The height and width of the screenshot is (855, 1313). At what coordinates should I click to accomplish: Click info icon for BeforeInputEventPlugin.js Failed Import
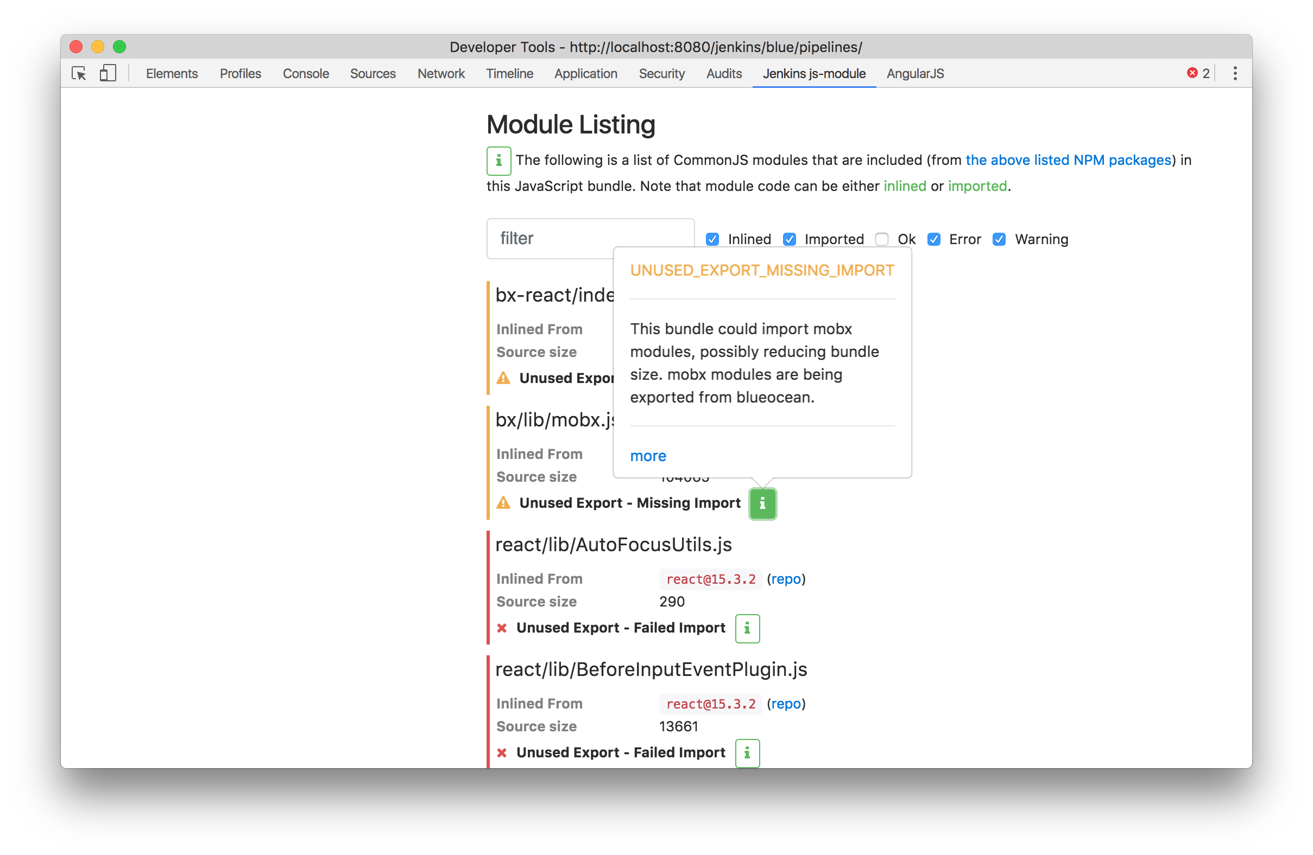[747, 752]
